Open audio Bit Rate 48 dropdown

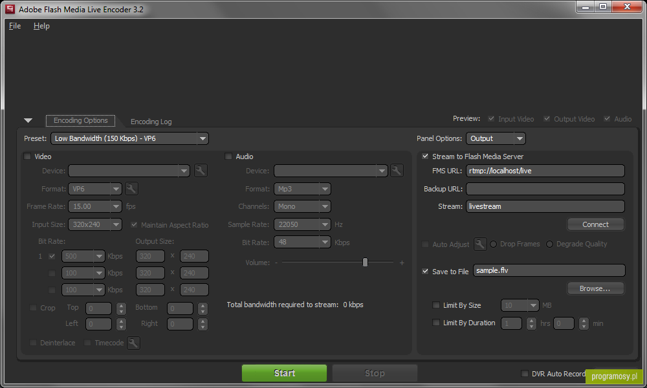[x=302, y=242]
